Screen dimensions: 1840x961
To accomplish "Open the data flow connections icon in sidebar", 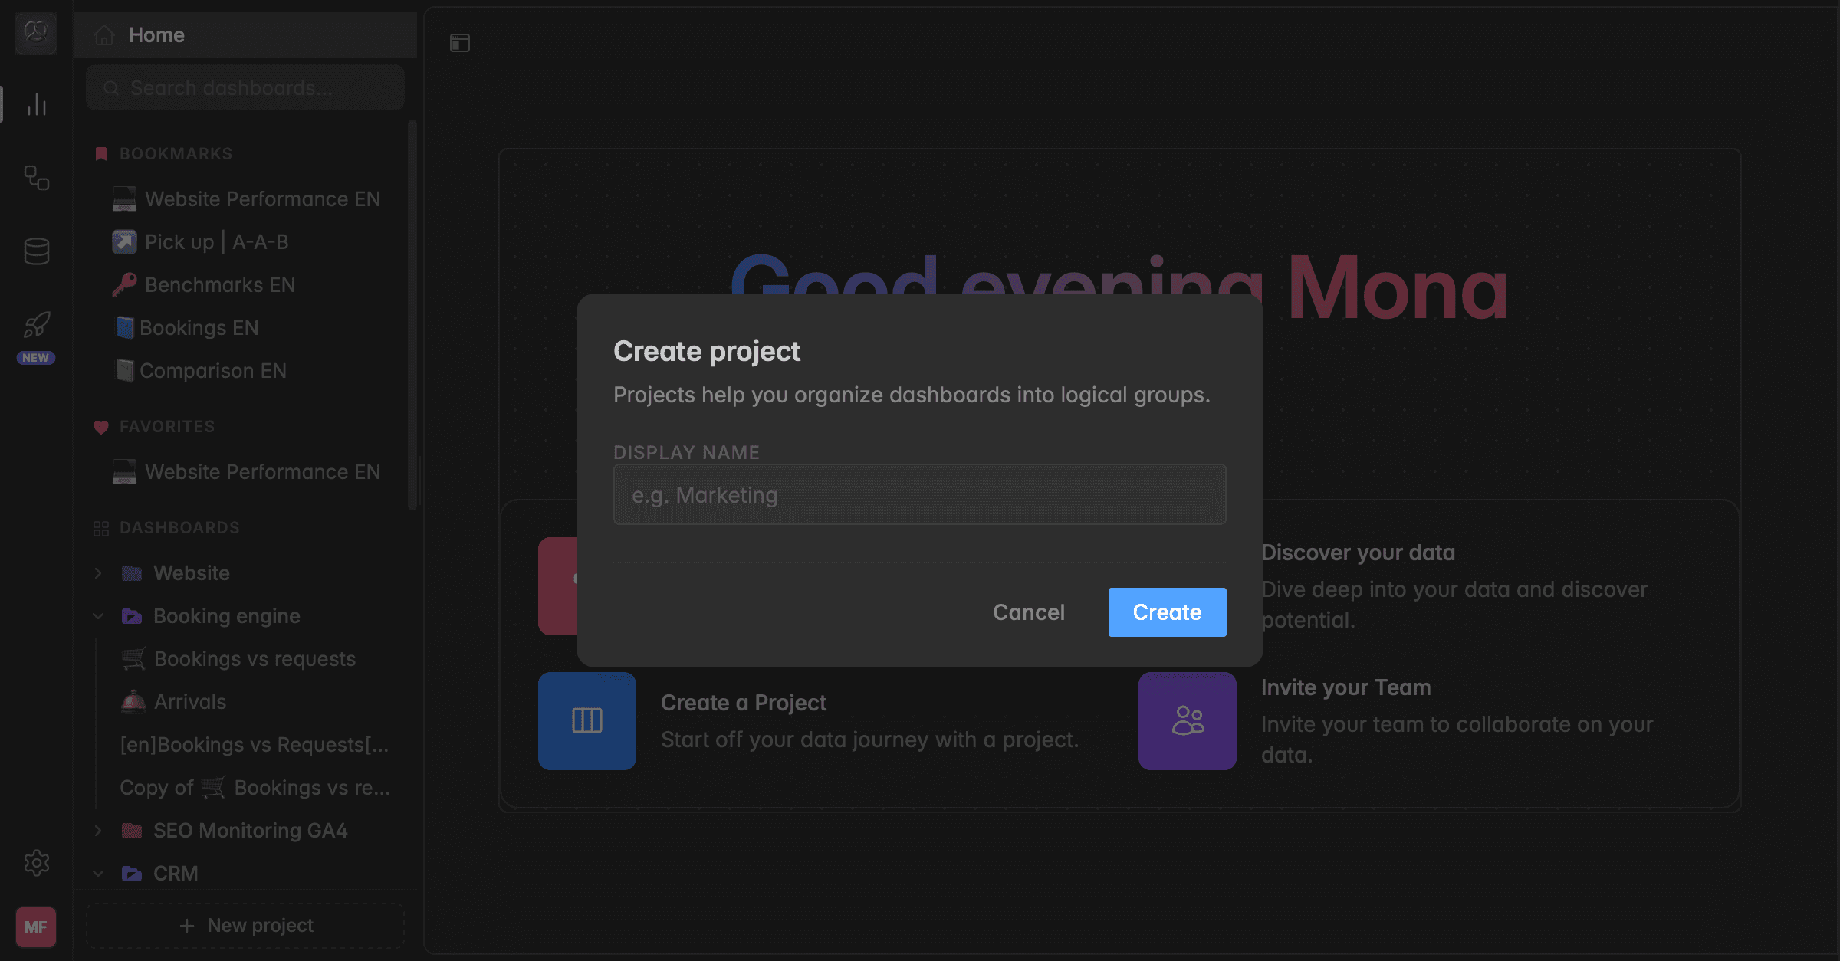I will pos(36,178).
